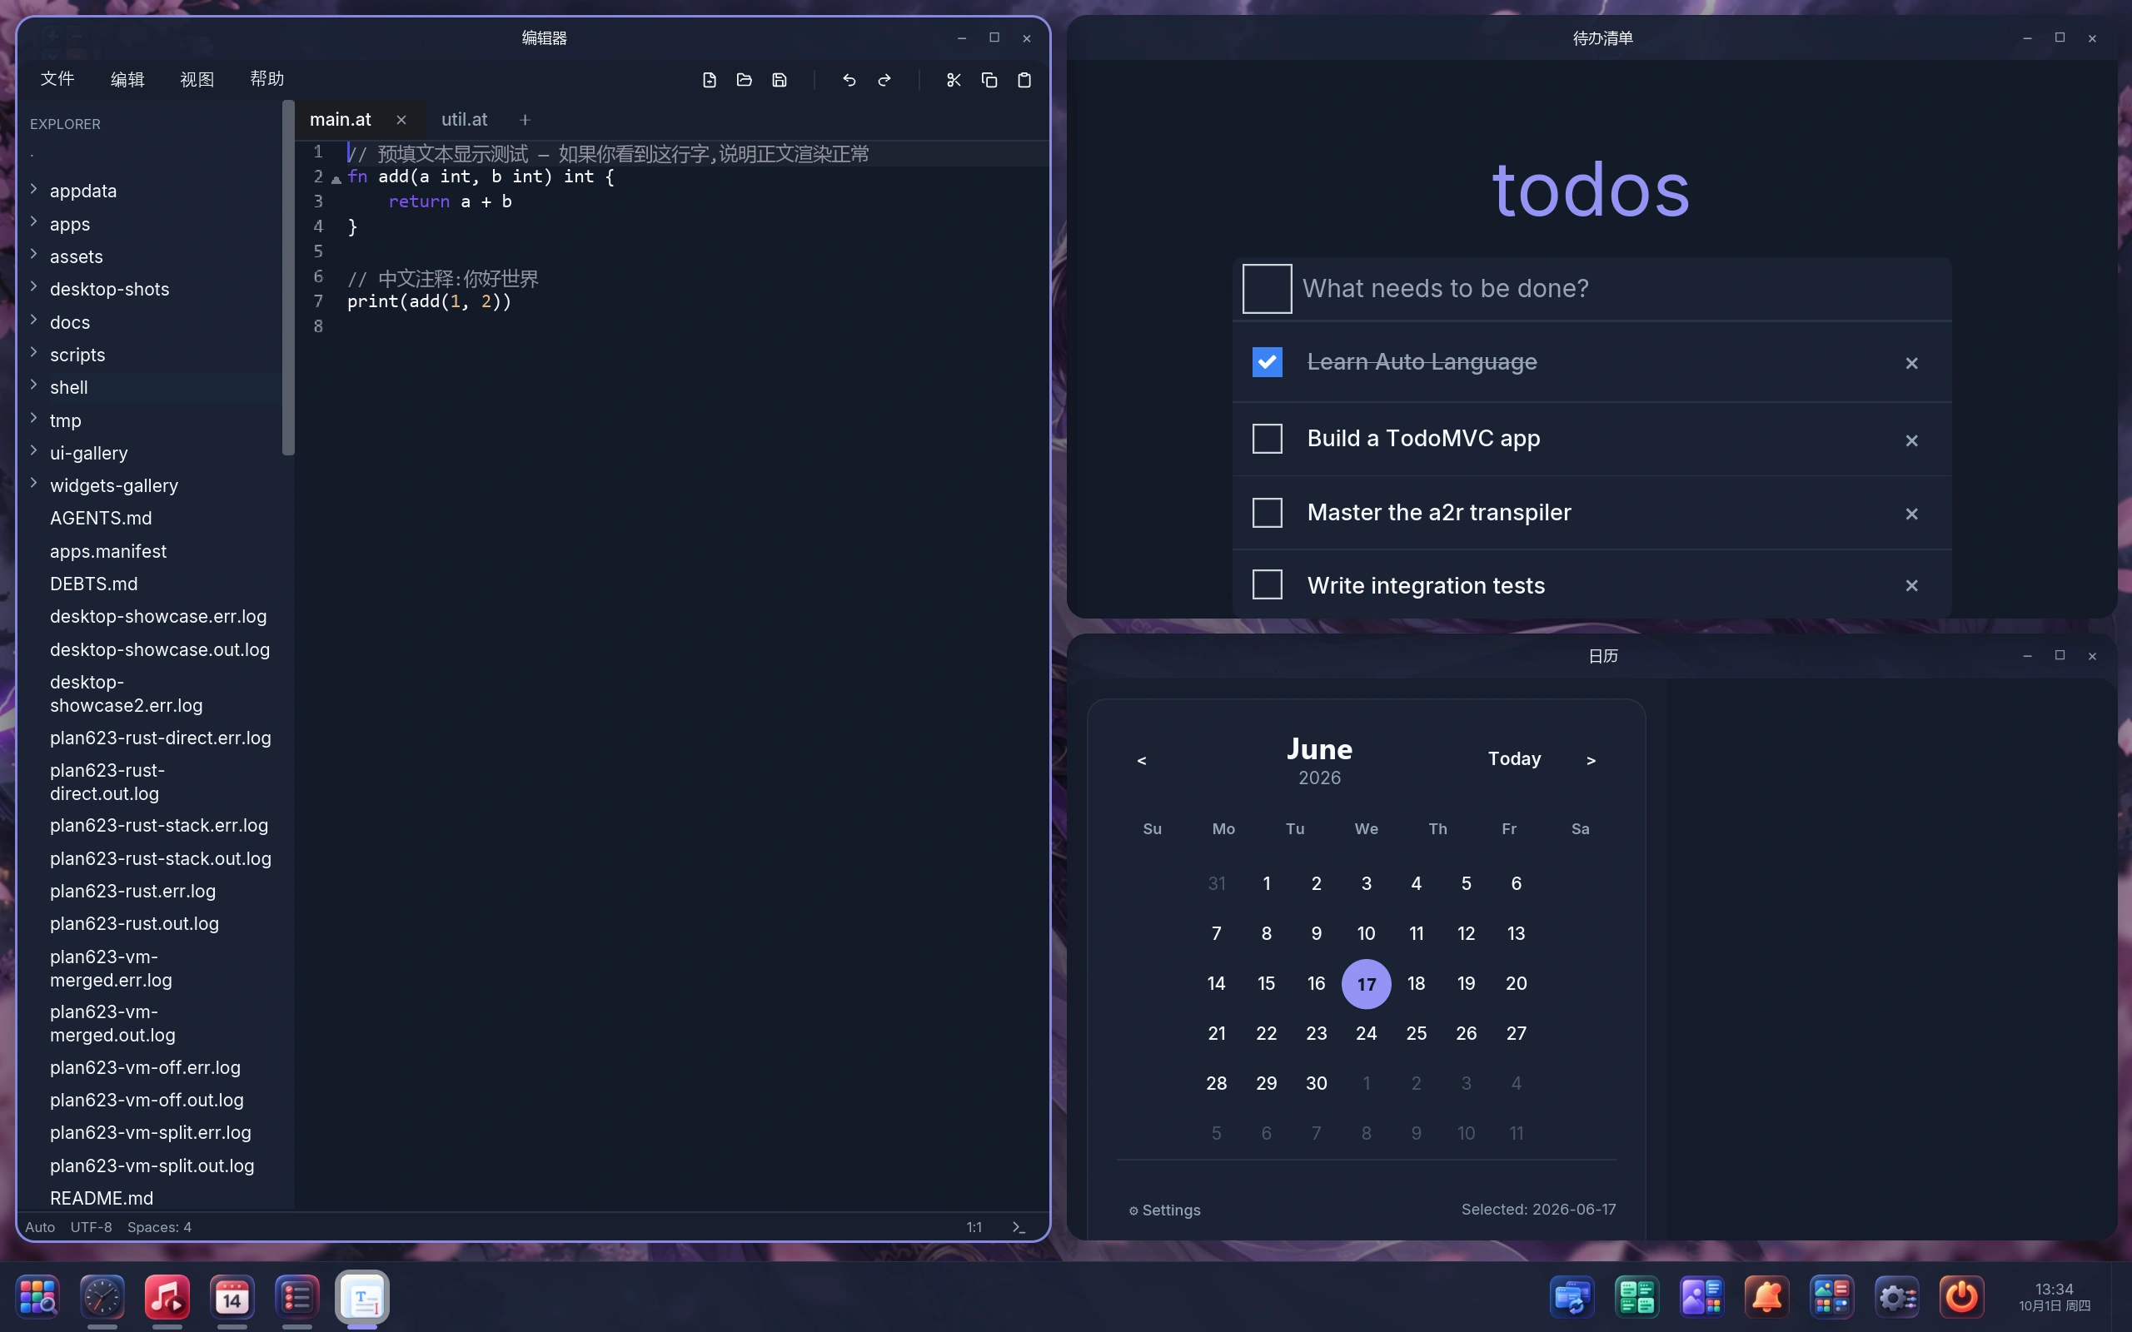Delete the 'Build a TodoMVC app' todo
The image size is (2132, 1332).
1912,440
